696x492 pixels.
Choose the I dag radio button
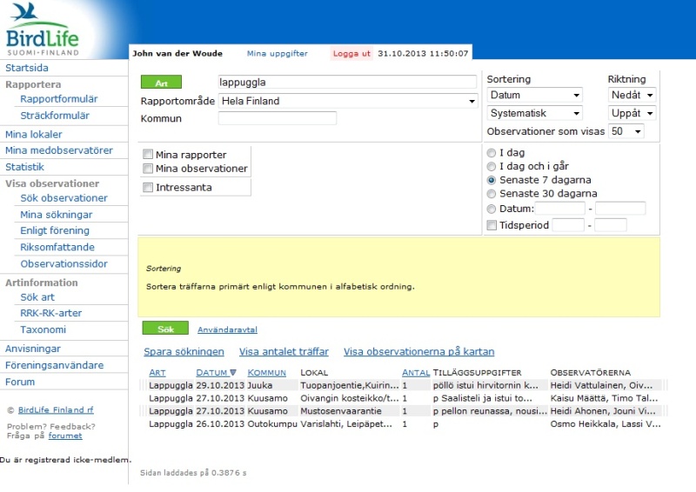[x=492, y=152]
